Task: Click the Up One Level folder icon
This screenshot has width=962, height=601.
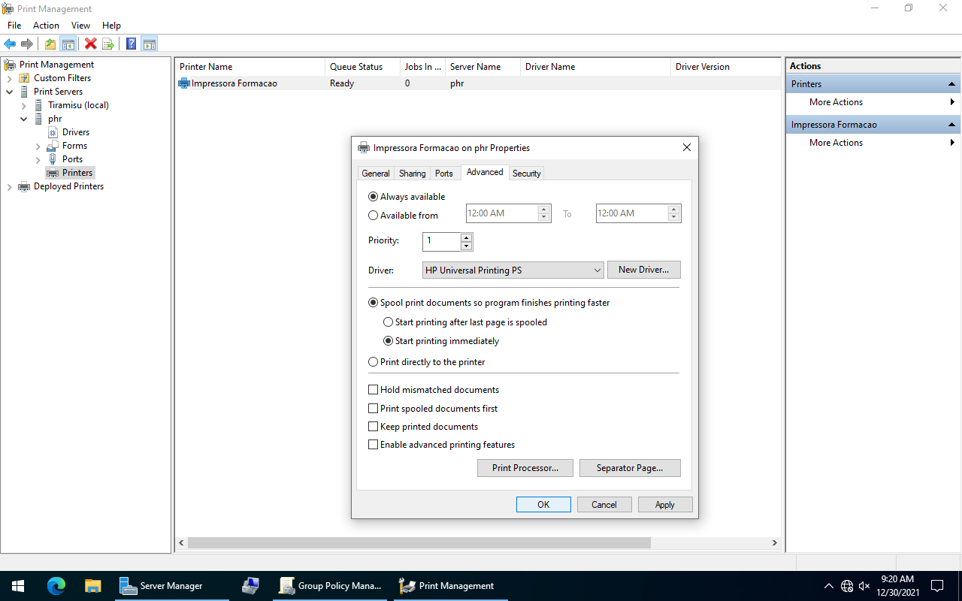Action: tap(50, 44)
